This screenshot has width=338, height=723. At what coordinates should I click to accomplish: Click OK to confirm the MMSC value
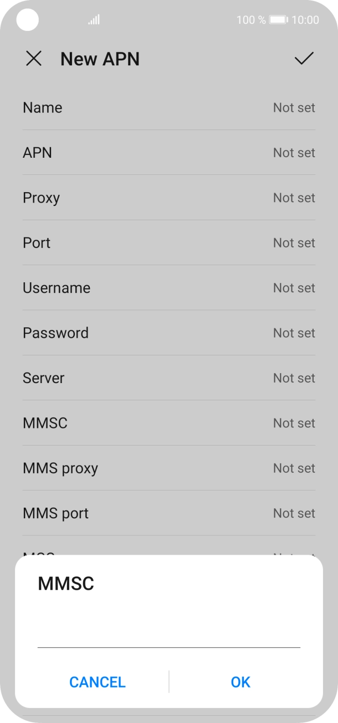click(240, 682)
